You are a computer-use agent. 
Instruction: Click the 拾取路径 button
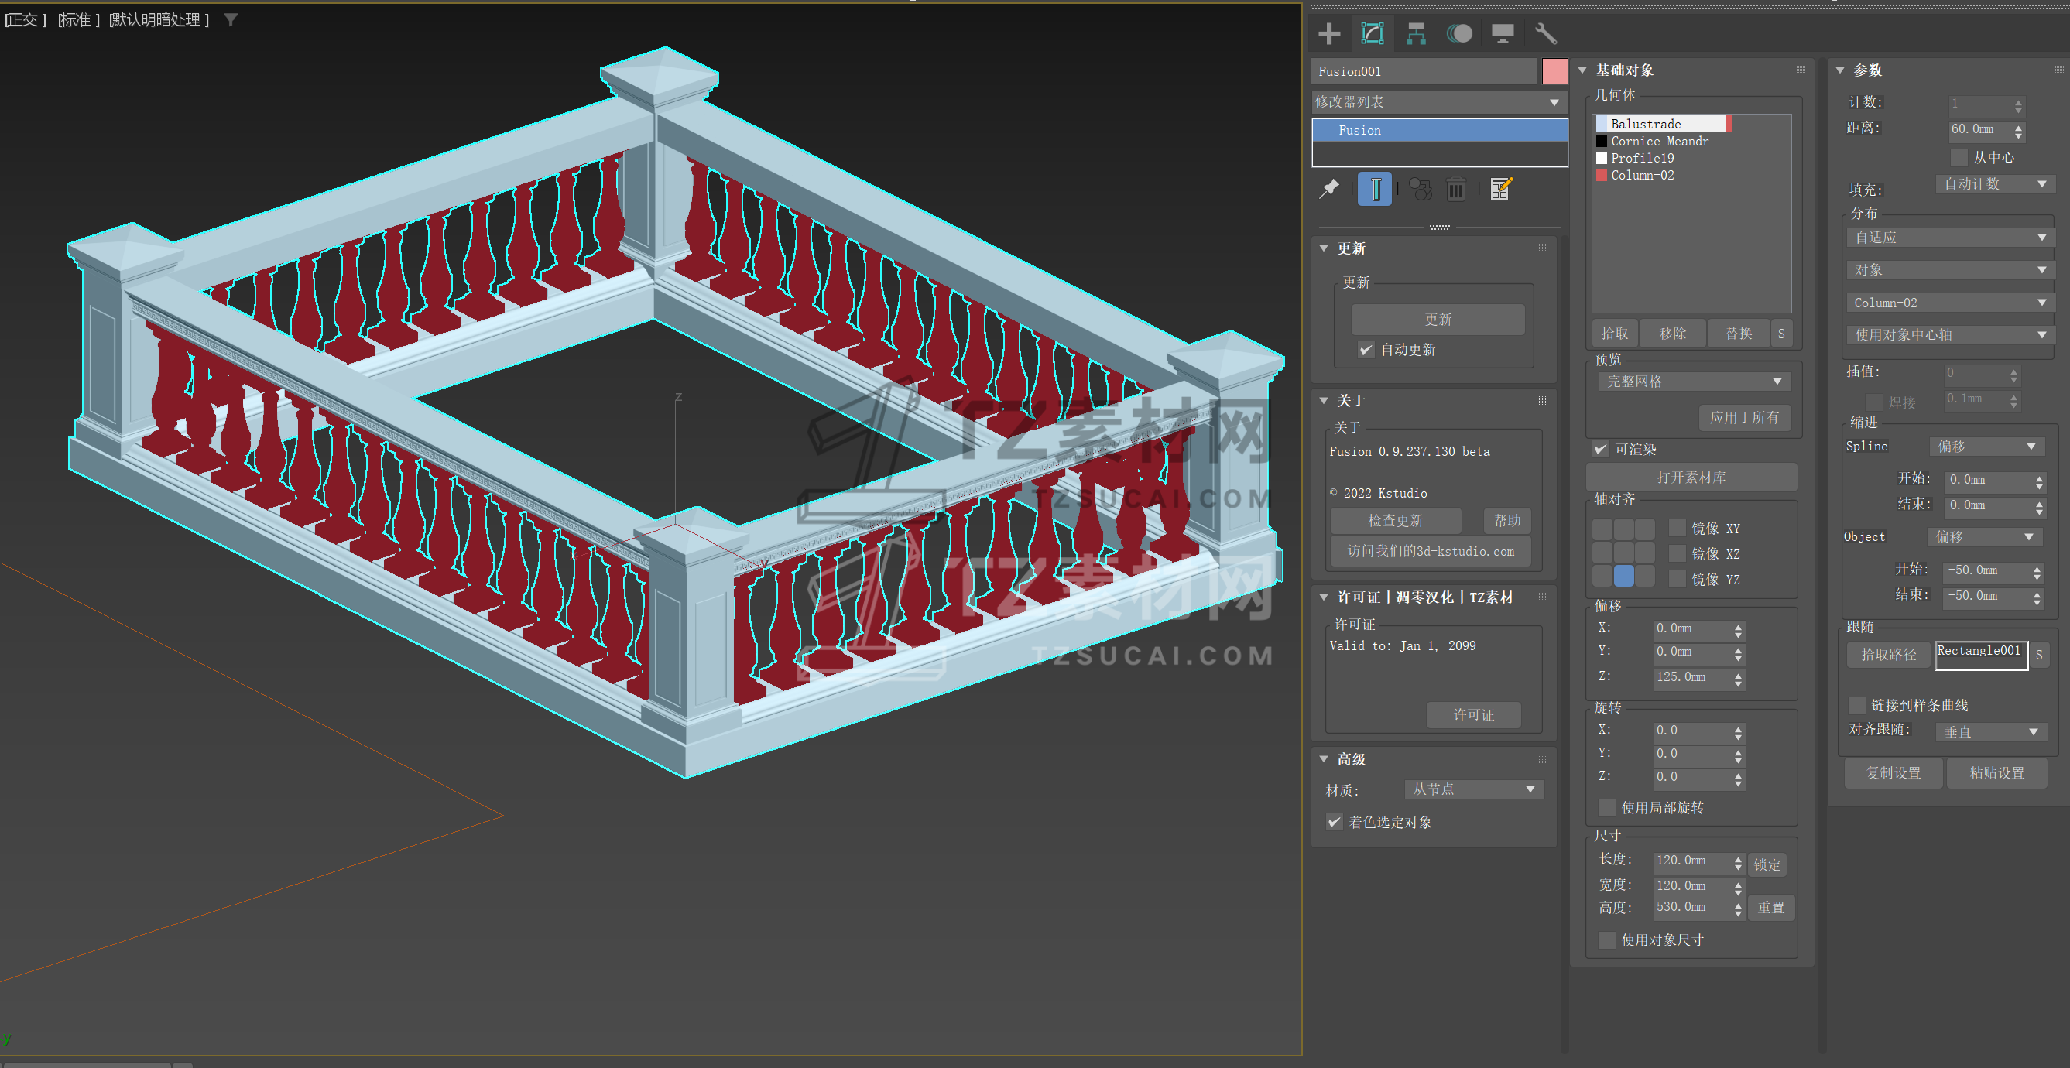[1887, 654]
